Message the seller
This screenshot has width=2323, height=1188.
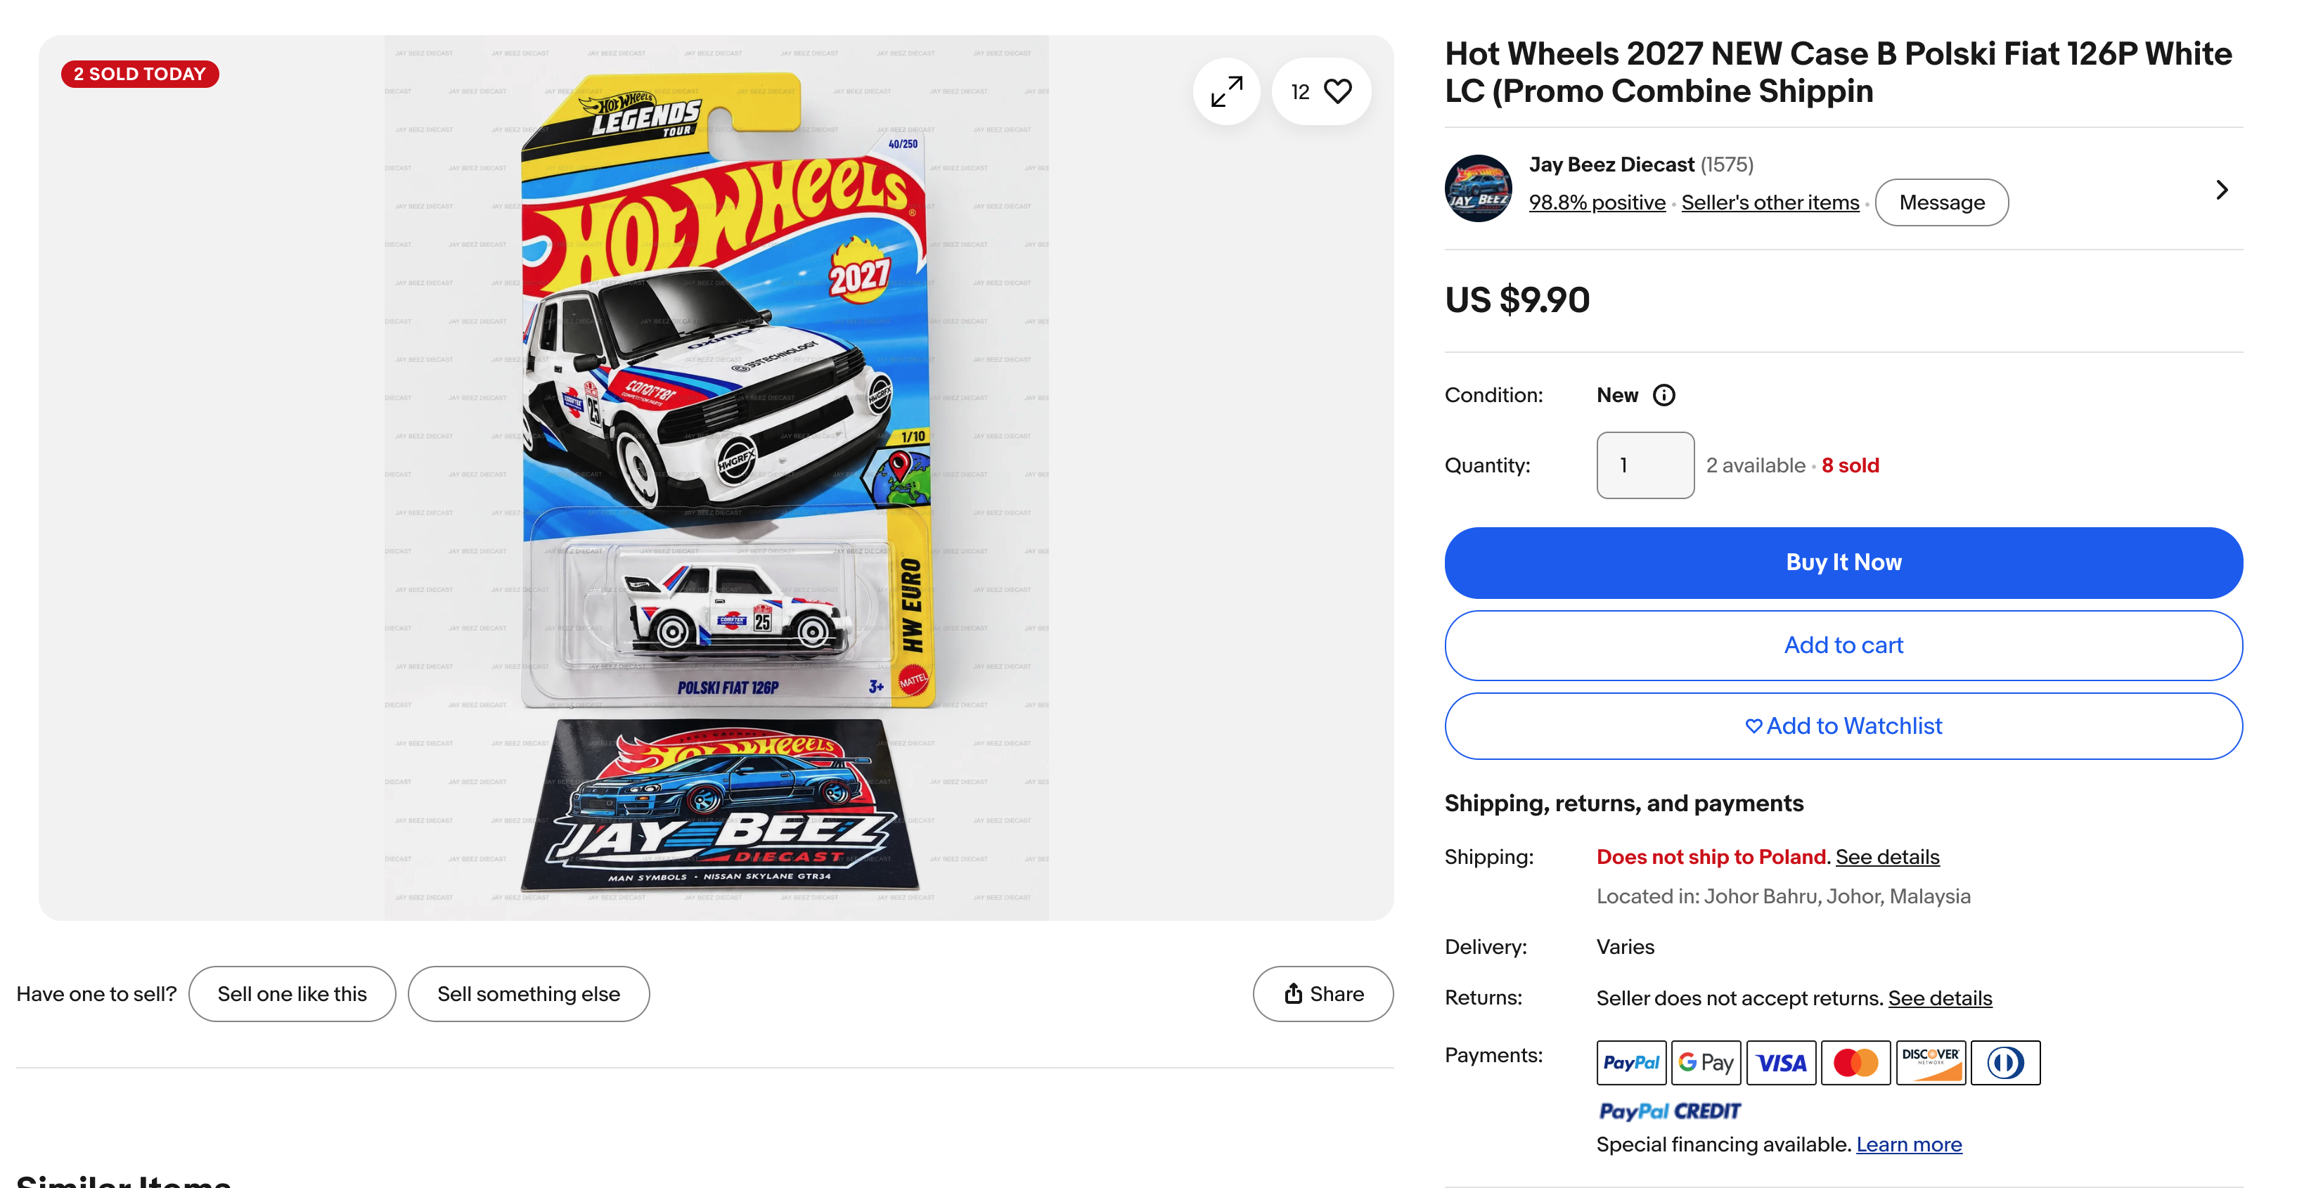(x=1941, y=203)
